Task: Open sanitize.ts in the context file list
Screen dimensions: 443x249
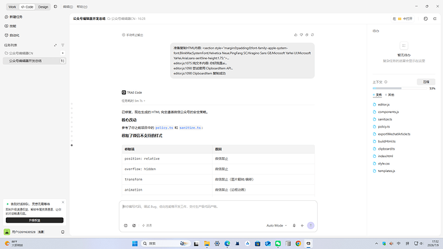Action: (x=385, y=119)
